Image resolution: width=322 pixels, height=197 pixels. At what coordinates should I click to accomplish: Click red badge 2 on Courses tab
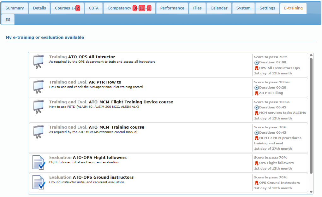(78, 8)
